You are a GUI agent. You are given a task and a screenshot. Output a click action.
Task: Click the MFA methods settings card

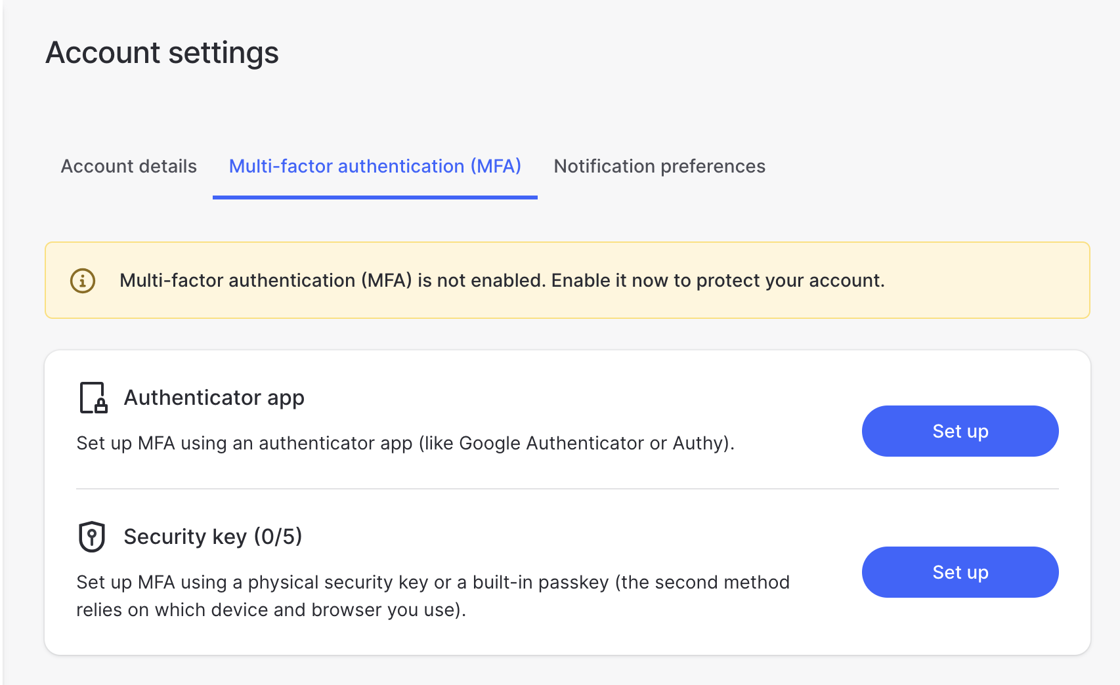[x=567, y=502]
